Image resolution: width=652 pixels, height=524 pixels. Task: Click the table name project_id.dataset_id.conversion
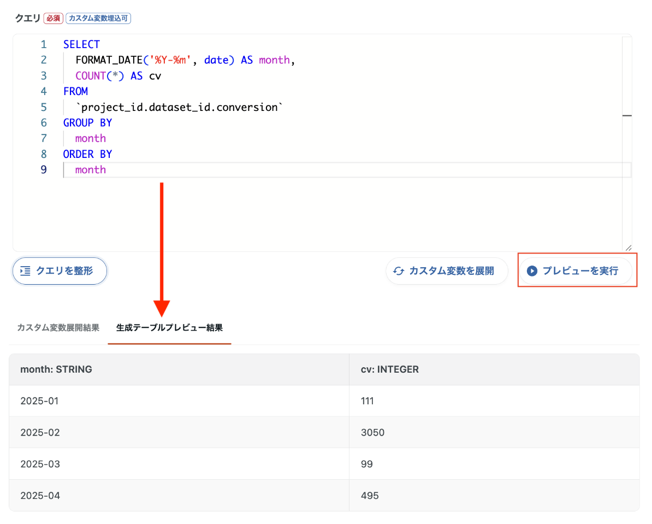180,107
